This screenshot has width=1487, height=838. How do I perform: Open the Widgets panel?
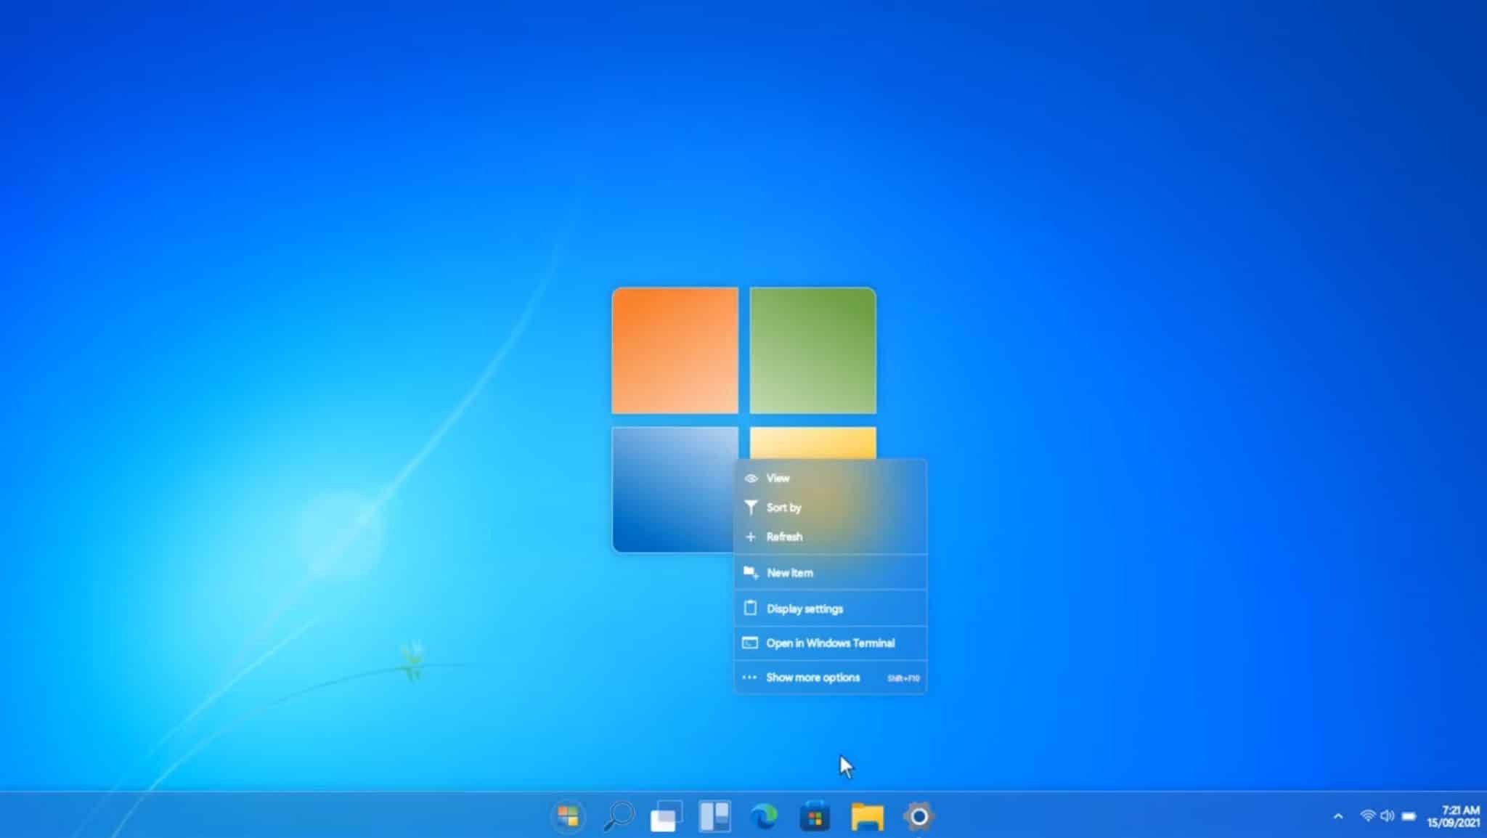click(x=714, y=816)
